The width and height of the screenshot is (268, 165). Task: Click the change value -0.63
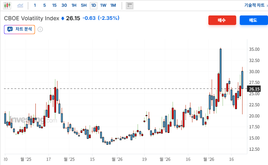tap(89, 18)
